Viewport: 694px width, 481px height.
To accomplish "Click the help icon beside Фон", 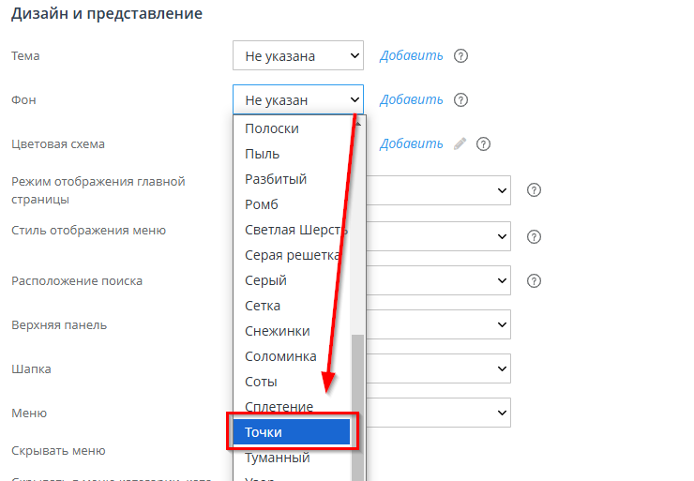I will (x=460, y=100).
